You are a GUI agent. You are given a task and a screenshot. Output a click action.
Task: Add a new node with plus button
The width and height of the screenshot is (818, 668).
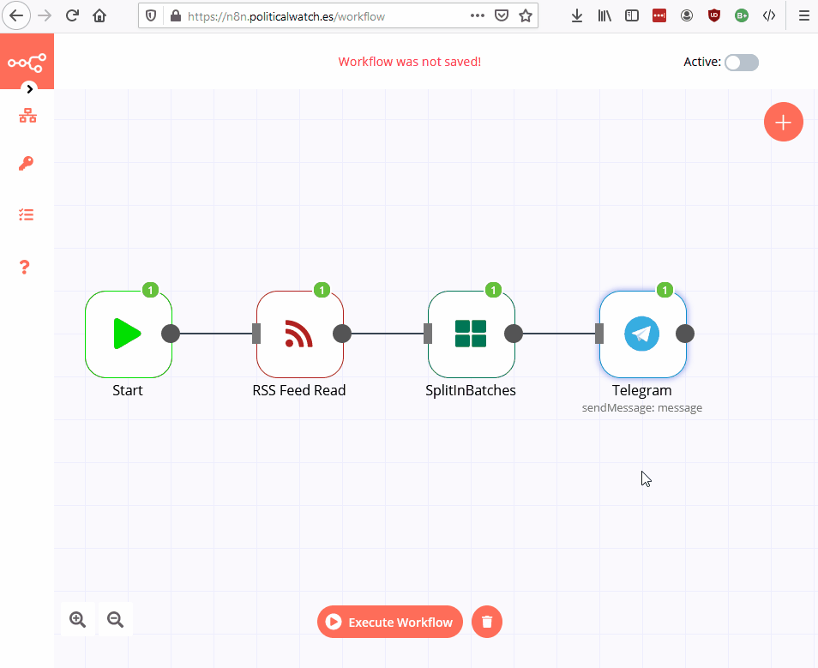(783, 122)
